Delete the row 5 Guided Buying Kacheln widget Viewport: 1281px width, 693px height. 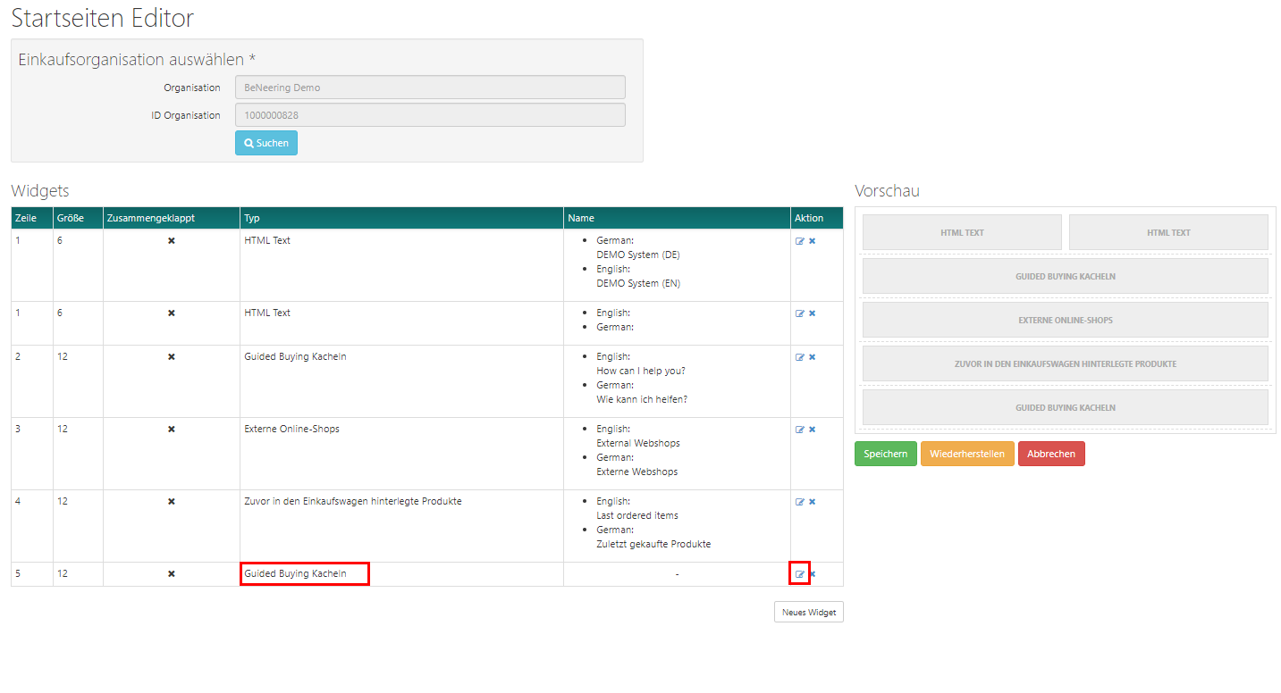tap(812, 574)
